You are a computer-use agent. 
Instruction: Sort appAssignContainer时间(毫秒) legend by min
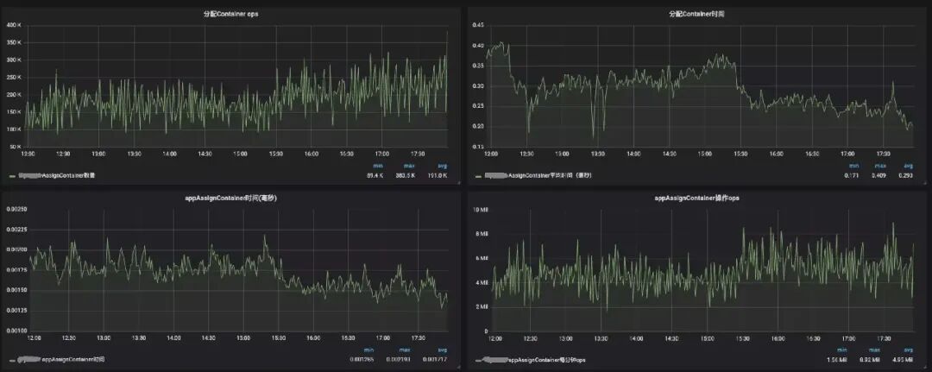[x=369, y=350]
